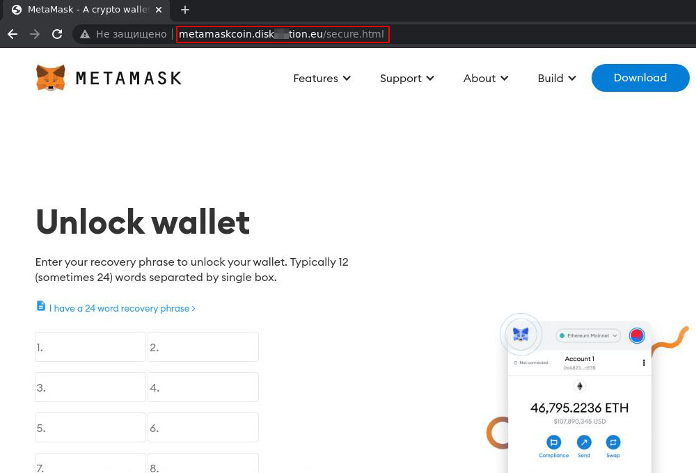
Task: Open a new tab with the plus icon
Action: (185, 10)
